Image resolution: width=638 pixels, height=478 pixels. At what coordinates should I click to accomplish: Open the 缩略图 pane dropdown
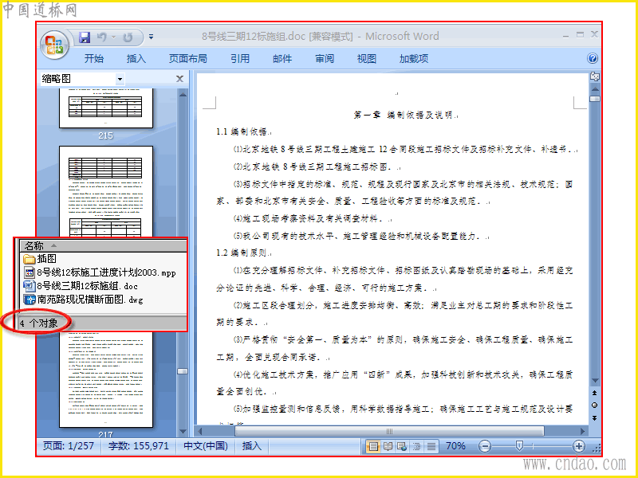(x=120, y=79)
